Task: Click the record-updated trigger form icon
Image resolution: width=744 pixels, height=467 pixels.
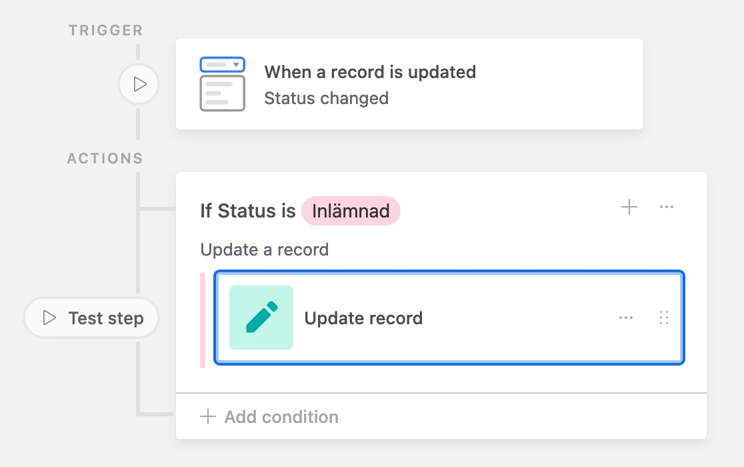Action: 222,84
